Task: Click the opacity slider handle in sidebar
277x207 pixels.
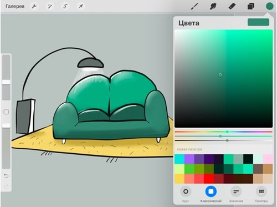Action: (x=6, y=125)
